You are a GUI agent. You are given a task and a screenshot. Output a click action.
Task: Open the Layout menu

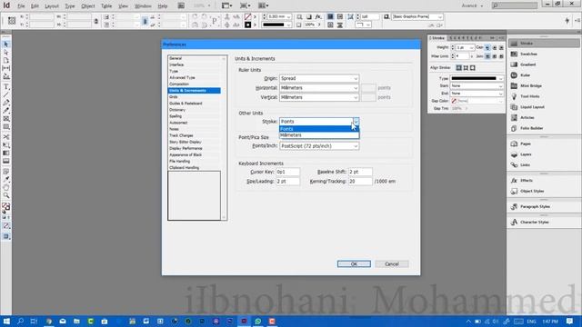pyautogui.click(x=52, y=6)
